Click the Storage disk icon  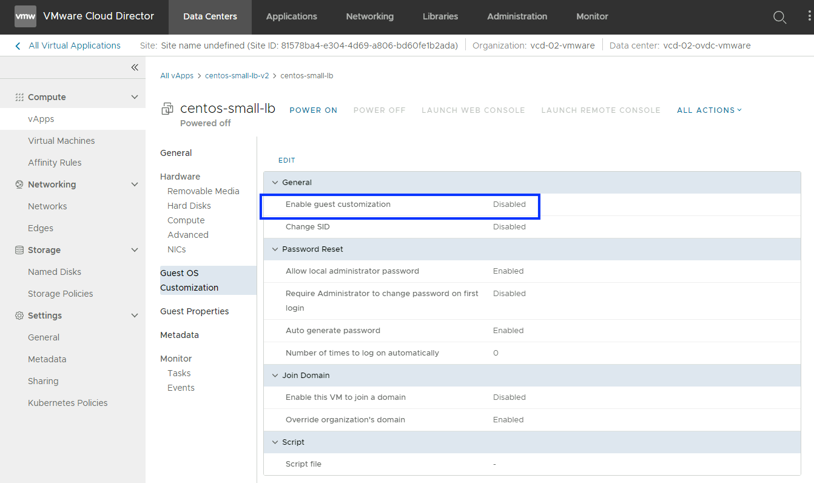pos(19,250)
